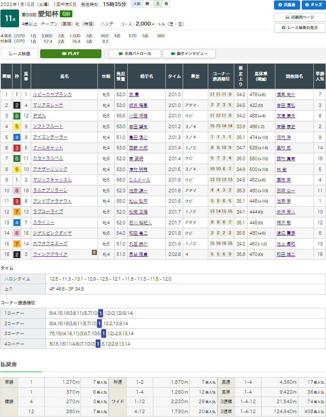
Task: Click the 出馬表 button
Action: (x=287, y=5)
